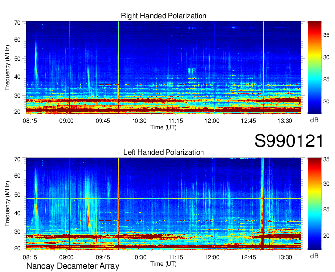Screen dimensions: 335x272
Task: Click the 40 MHz tick on right-handed plot axis
Action: pyautogui.click(x=17, y=77)
